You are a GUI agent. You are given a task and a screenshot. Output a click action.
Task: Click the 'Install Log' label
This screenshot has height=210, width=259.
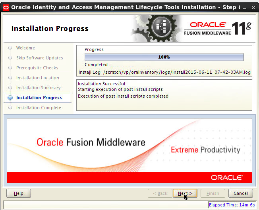tap(89, 72)
